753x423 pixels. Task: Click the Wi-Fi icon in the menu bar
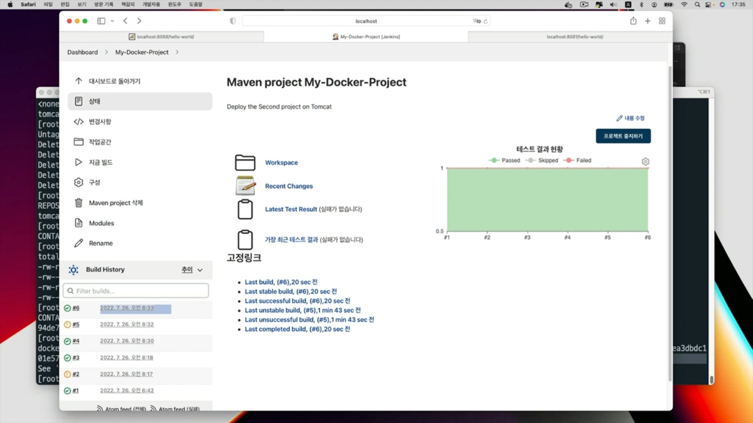click(684, 4)
